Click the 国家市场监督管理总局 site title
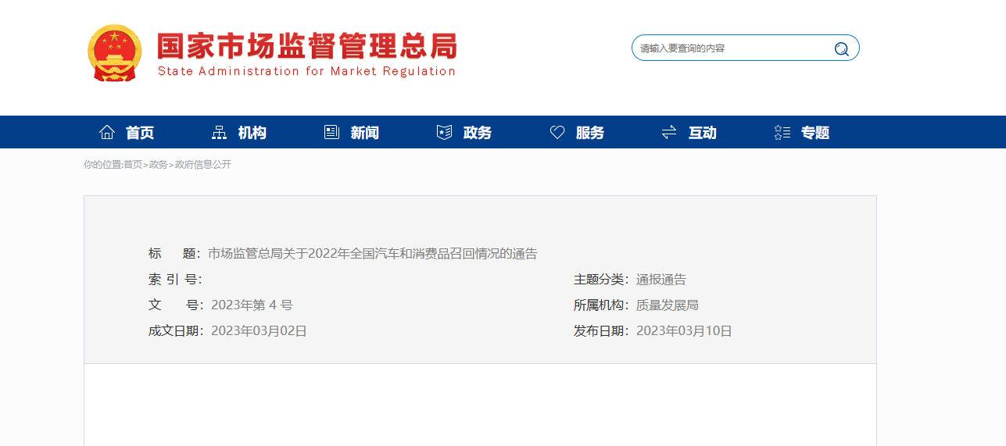This screenshot has width=1006, height=446. [306, 47]
